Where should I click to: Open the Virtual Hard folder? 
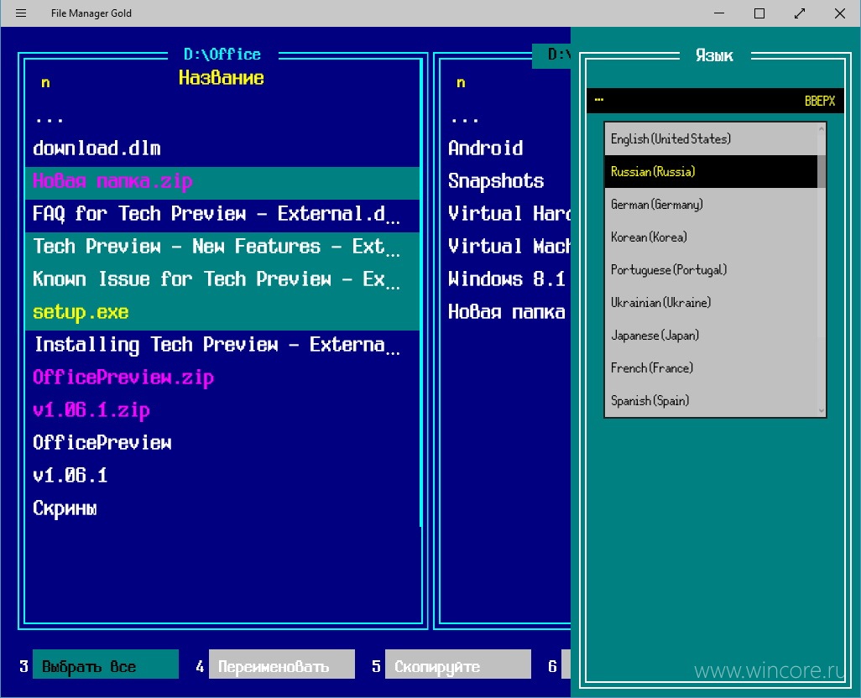(x=505, y=214)
